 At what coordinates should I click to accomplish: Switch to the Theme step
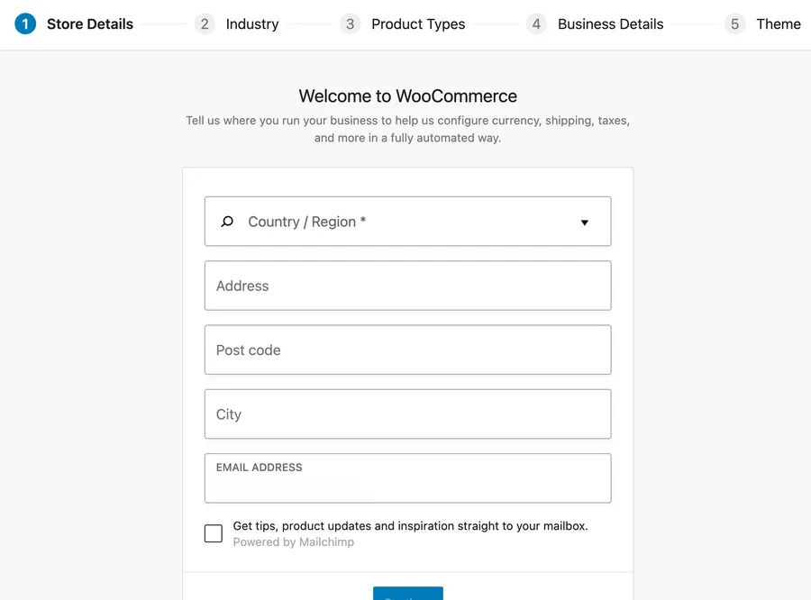pos(779,24)
